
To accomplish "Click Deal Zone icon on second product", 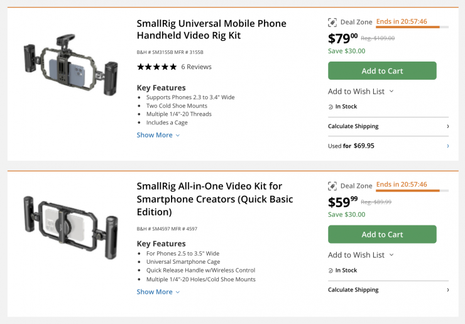I will (x=332, y=186).
